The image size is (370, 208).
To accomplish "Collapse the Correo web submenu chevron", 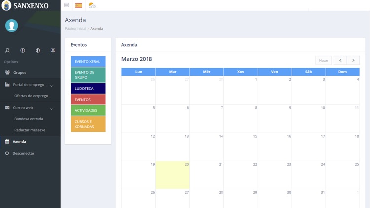I will (x=51, y=109).
